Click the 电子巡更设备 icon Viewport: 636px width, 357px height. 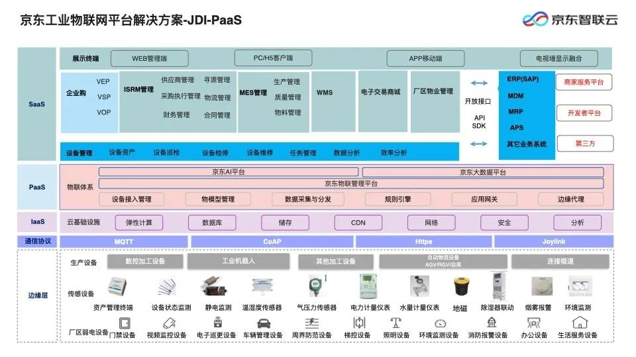218,322
